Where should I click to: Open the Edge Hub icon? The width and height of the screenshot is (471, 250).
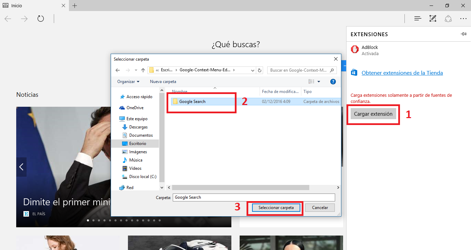tap(418, 19)
